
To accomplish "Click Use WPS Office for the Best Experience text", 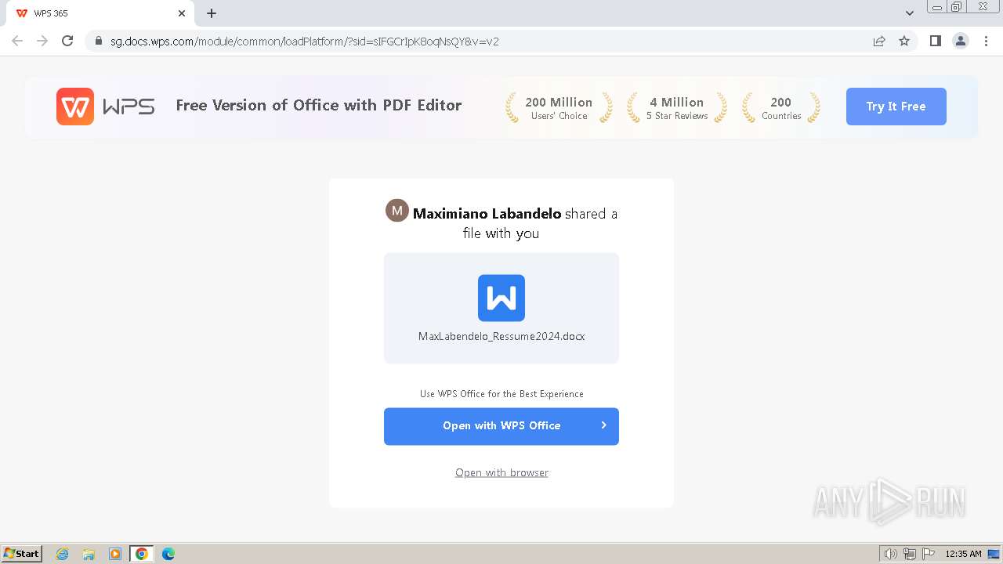I will coord(501,394).
